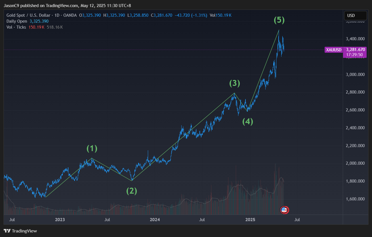Screen dimensions: 372x237
Task: Click the 2,800.000 price scale label
Action: pyautogui.click(x=356, y=92)
